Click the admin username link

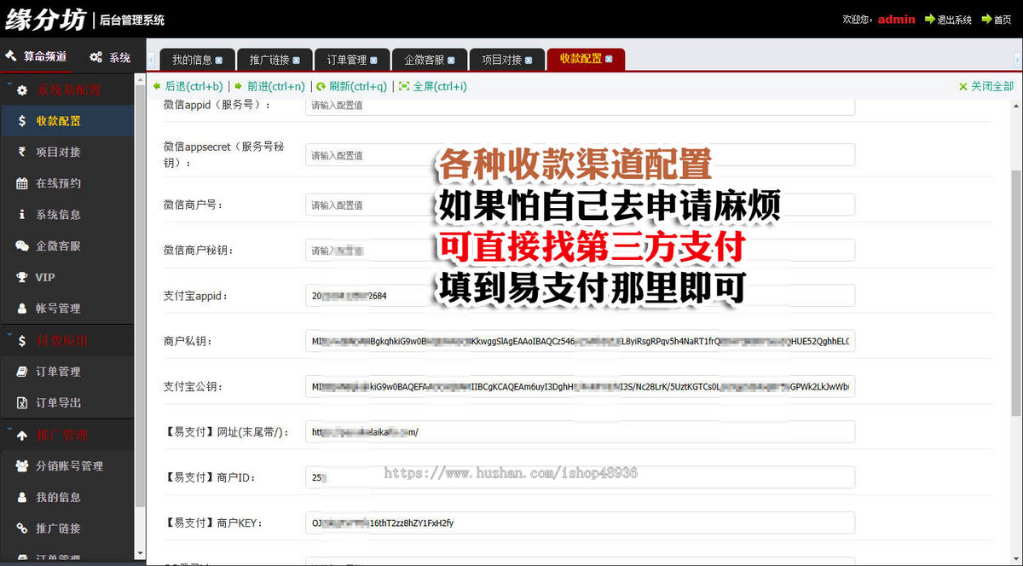click(896, 19)
